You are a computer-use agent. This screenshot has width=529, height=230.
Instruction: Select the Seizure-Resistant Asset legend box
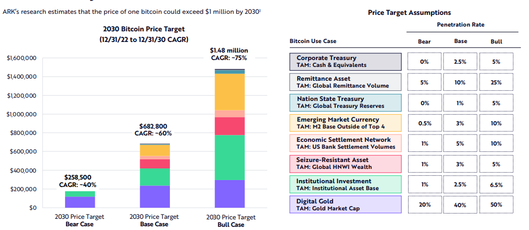coord(345,164)
